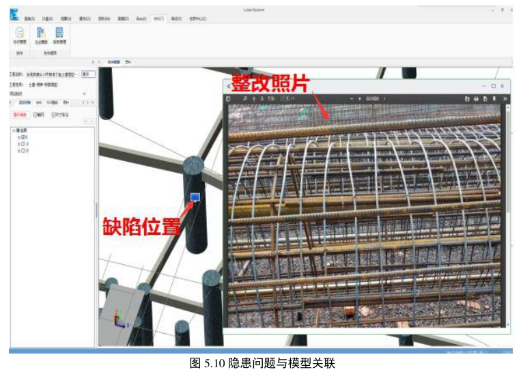Click the XYZ axis gizmo in the viewport
The image size is (521, 372).
[120, 320]
